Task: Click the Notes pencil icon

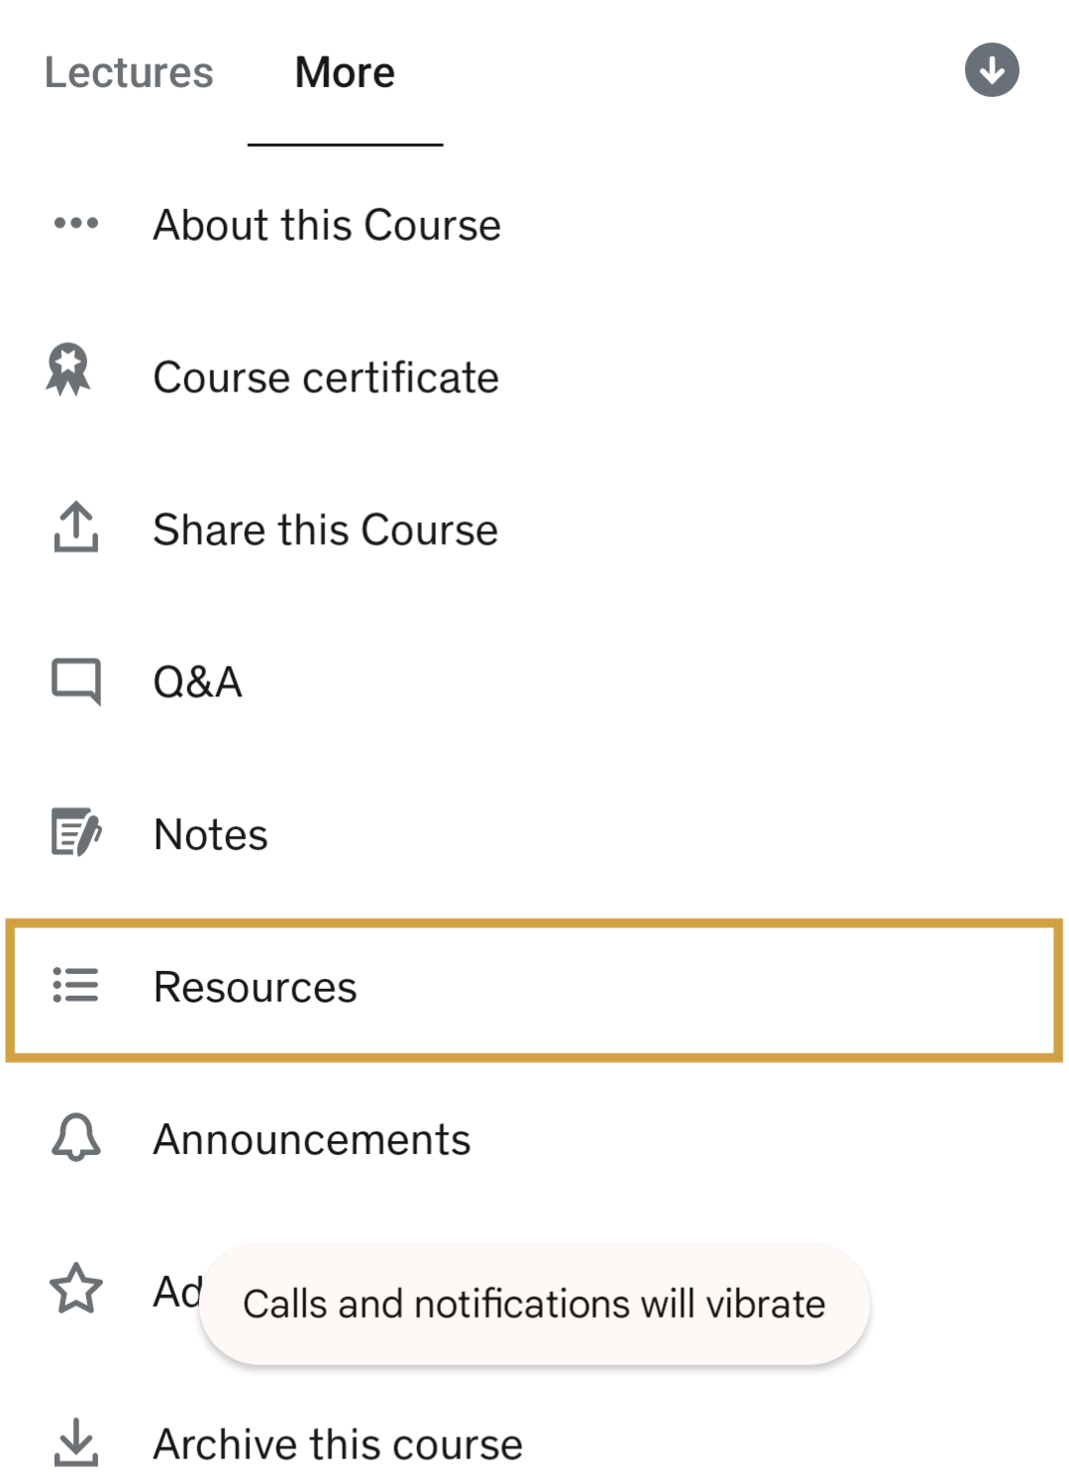Action: 76,832
